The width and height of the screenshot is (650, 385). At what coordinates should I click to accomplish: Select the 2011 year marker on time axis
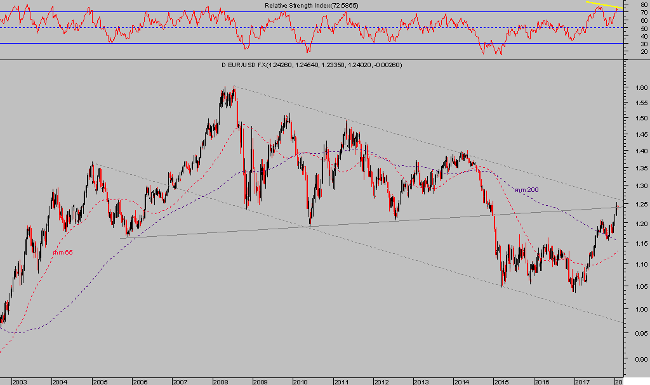pos(341,381)
